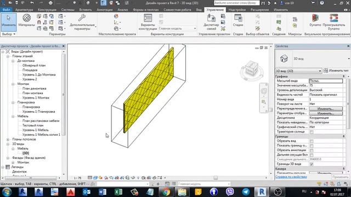Screen dimensions: 351x197
Task: Click the Масштаб вида value field
Action: click(x=326, y=81)
